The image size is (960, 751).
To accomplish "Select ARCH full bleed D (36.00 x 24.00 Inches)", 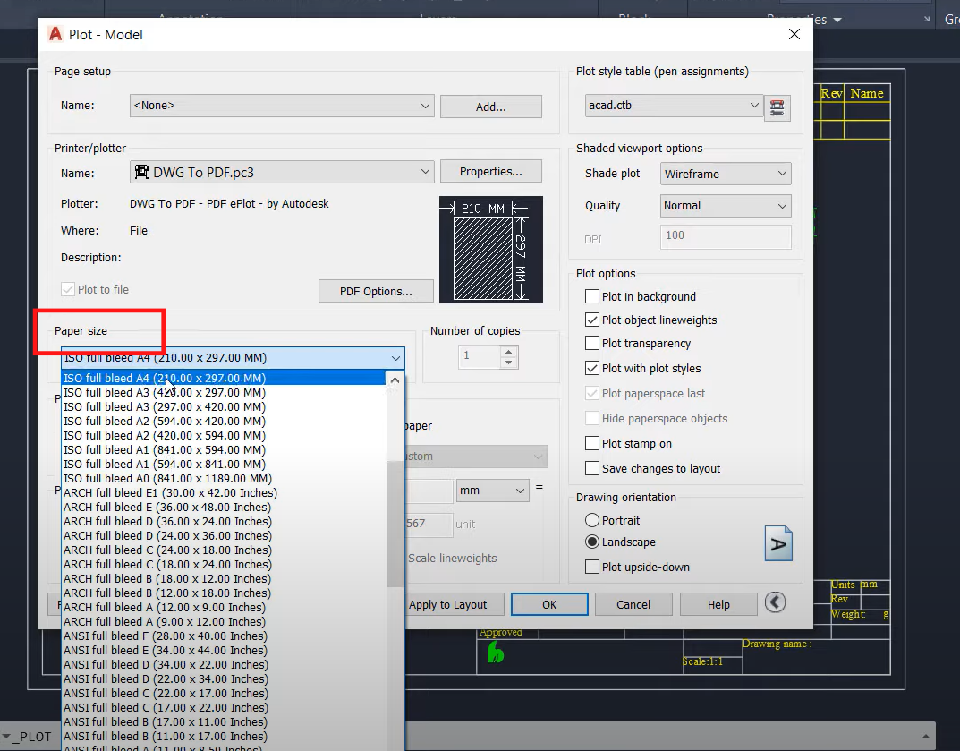I will pyautogui.click(x=224, y=521).
